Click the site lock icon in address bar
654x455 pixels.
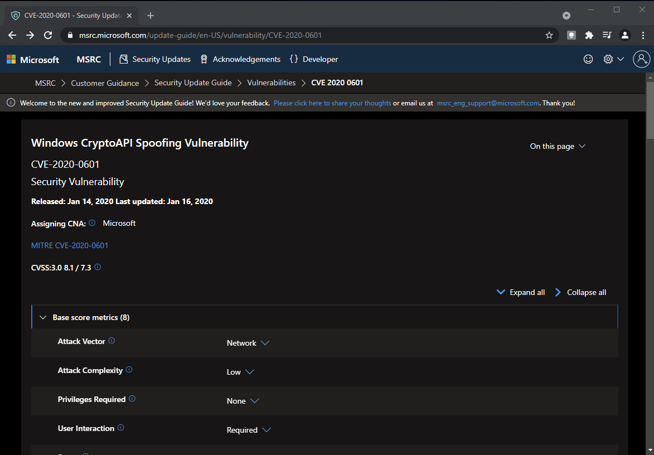pyautogui.click(x=70, y=36)
